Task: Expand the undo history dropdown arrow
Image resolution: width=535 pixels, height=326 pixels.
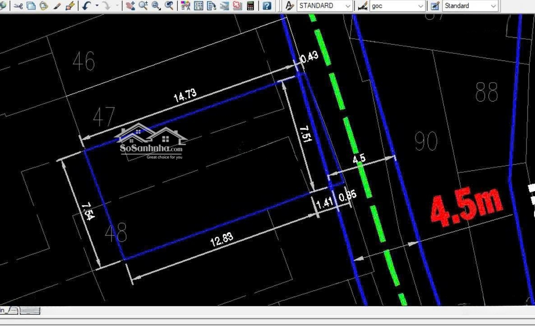Action: pos(97,6)
